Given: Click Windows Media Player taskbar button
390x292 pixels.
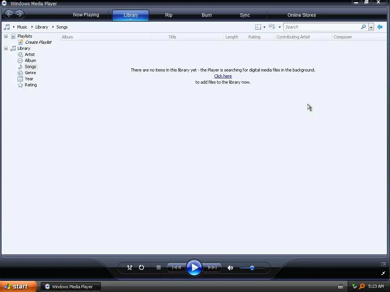Looking at the screenshot, I should click(71, 287).
